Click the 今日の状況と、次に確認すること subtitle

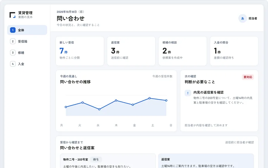tap(78, 25)
